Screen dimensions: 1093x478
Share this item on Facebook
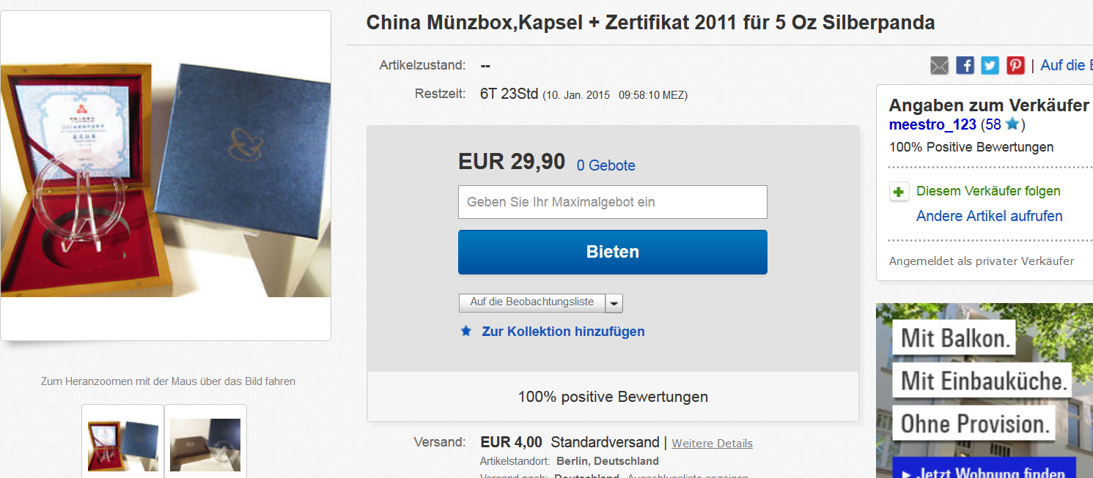coord(965,65)
